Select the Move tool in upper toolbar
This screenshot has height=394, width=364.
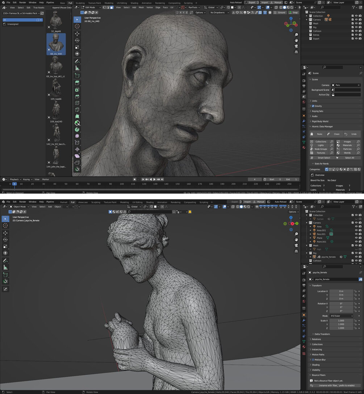point(77,33)
